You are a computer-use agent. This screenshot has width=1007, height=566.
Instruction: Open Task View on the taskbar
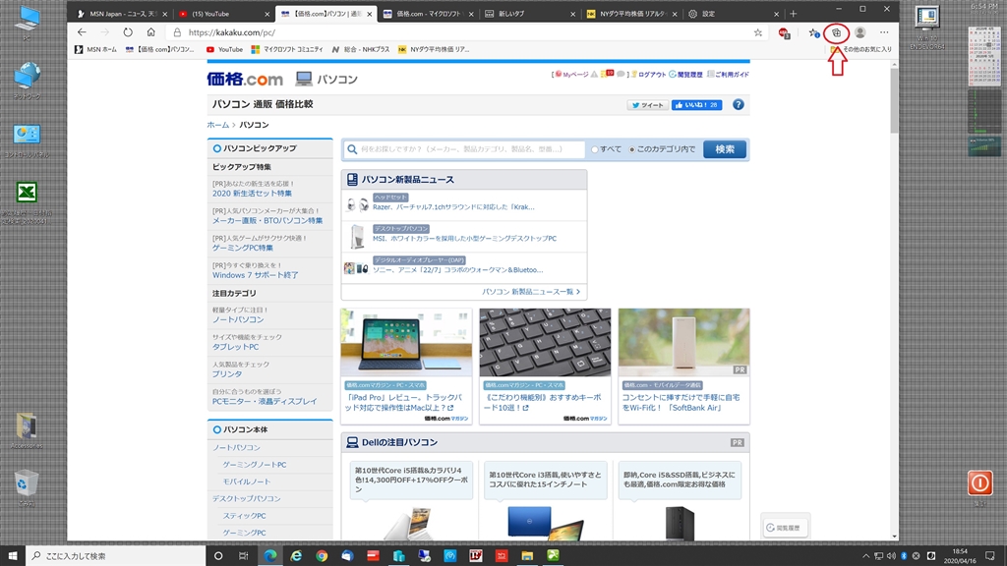pos(244,556)
